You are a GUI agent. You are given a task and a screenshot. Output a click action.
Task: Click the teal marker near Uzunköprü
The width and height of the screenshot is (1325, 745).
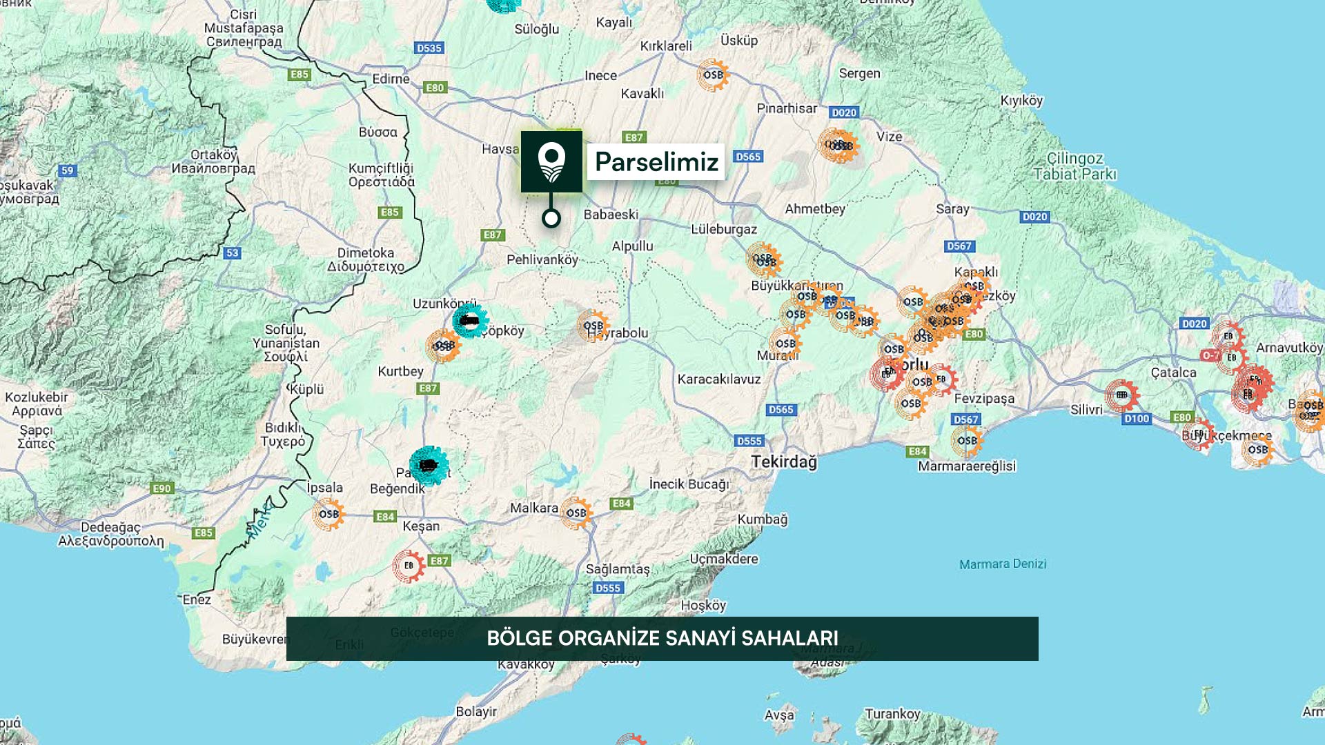pyautogui.click(x=470, y=321)
